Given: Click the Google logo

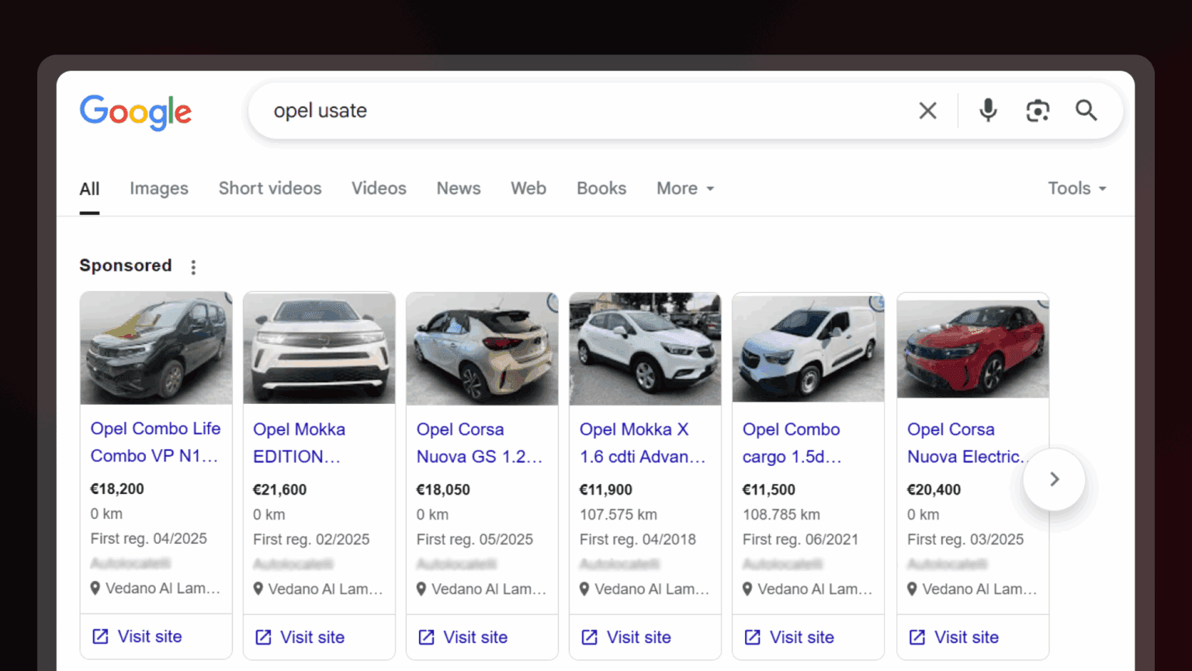Looking at the screenshot, I should coord(135,113).
